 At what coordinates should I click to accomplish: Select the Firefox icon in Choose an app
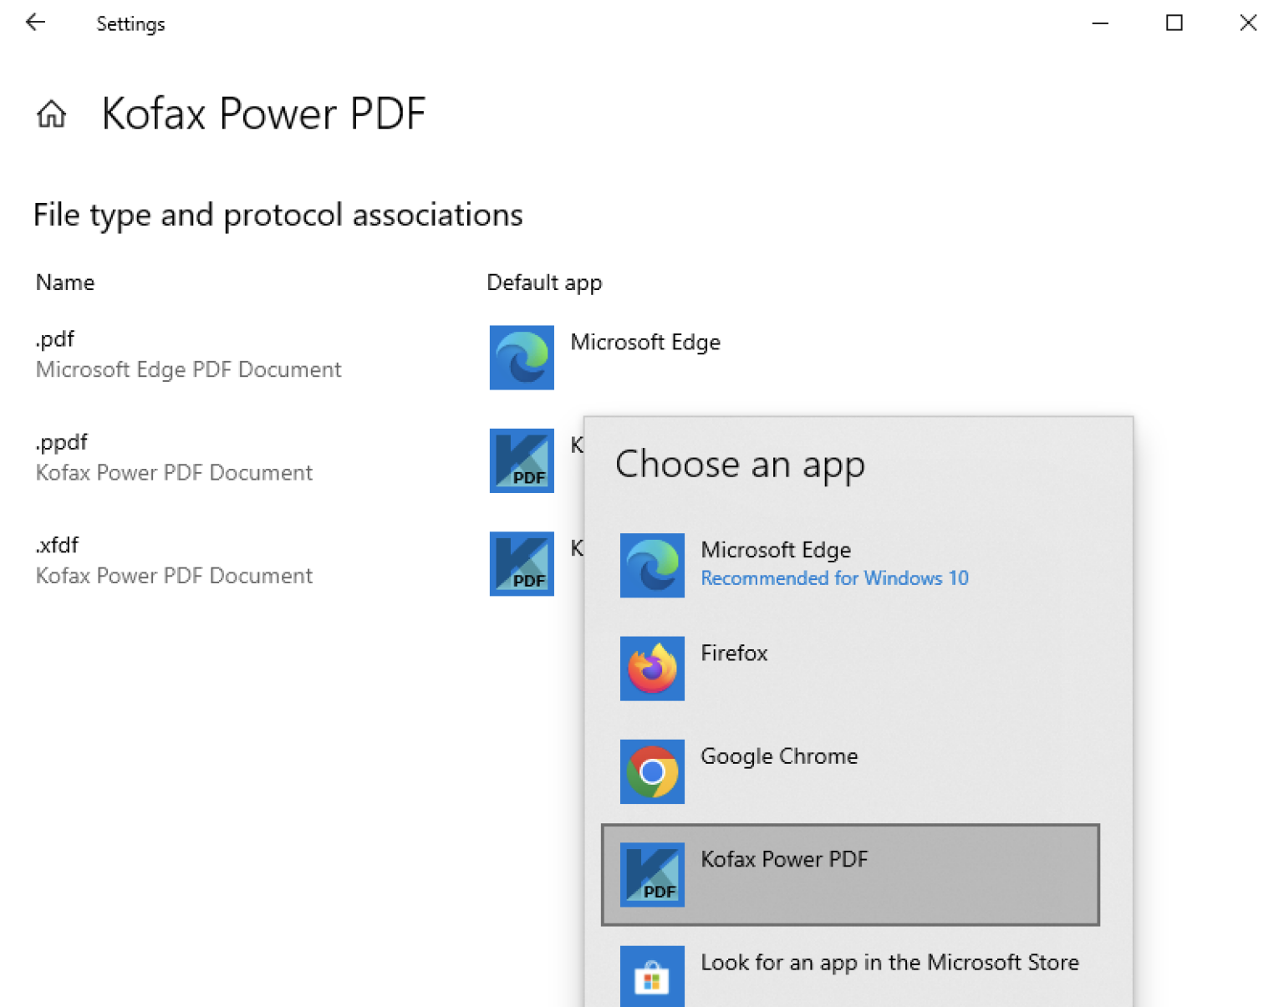[652, 669]
